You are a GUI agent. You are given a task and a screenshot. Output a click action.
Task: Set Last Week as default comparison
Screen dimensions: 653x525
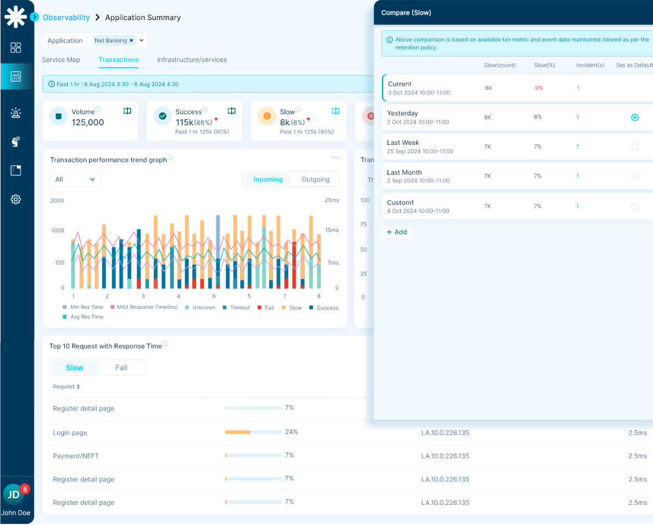pos(634,146)
